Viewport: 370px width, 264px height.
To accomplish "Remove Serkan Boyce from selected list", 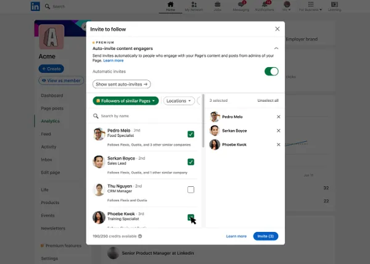I will [x=279, y=131].
